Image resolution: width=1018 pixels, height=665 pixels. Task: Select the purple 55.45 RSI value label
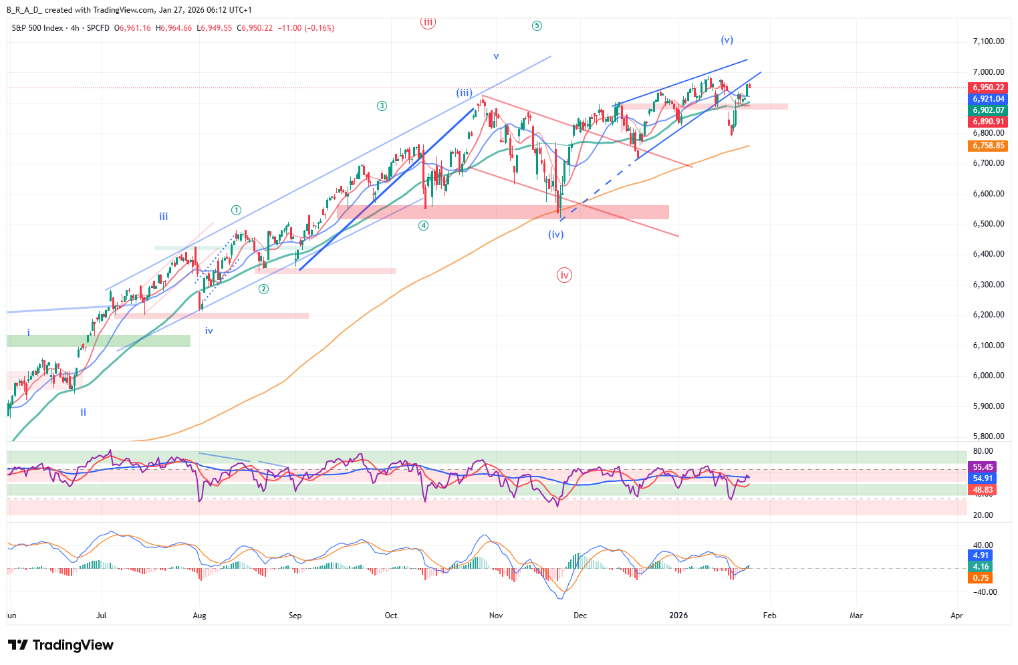[983, 467]
